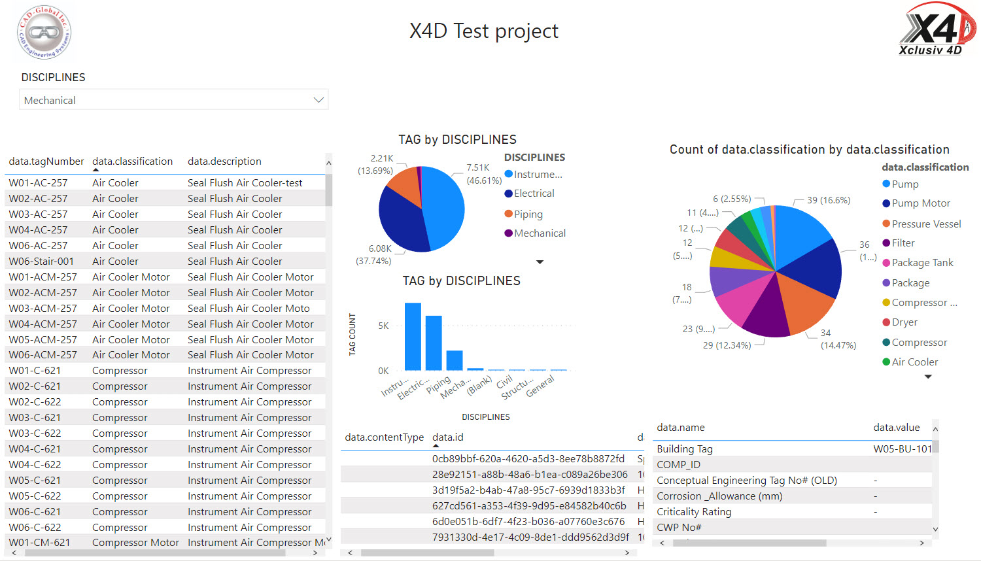Click id 0cb89bbf-620a-4620-a5d3-8ee78b8872fd
Viewport: 981px width, 561px height.
click(x=528, y=459)
